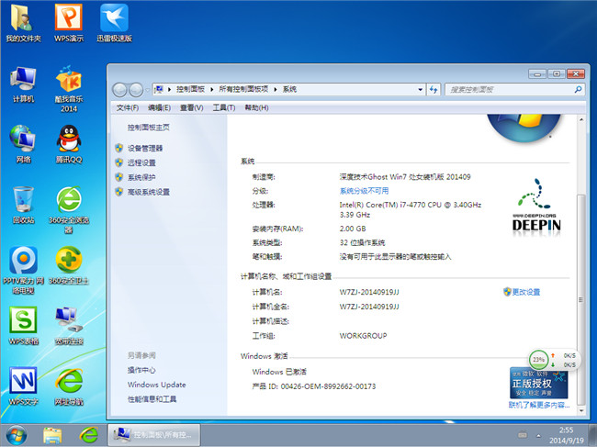Refresh the control panel address bar
This screenshot has width=597, height=447.
[x=434, y=90]
